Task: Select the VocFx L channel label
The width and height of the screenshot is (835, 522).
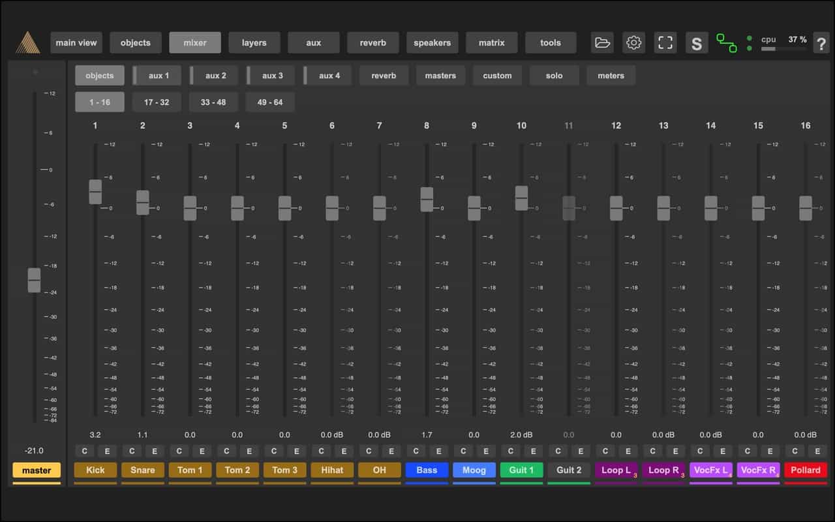Action: tap(710, 470)
